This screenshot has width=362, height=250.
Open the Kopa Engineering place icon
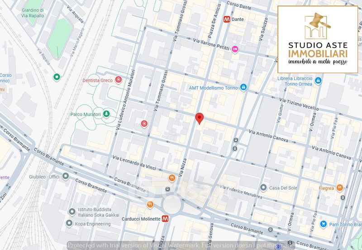click(x=69, y=223)
